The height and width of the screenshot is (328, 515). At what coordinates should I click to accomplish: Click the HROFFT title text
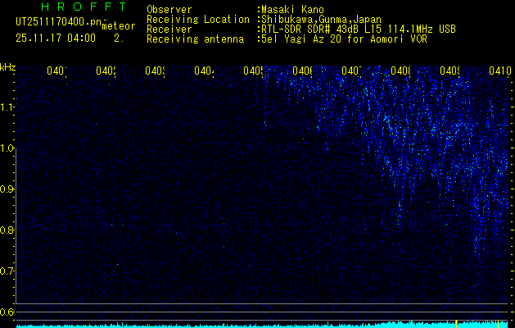[84, 8]
